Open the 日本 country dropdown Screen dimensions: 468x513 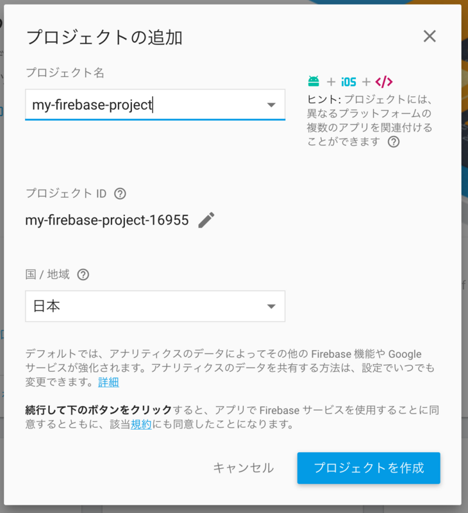[155, 307]
